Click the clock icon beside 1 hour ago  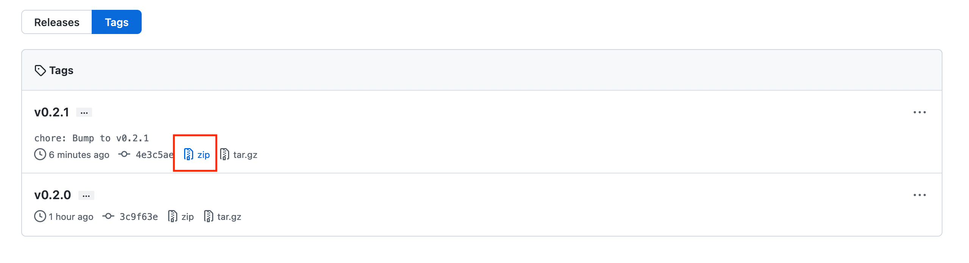tap(40, 217)
